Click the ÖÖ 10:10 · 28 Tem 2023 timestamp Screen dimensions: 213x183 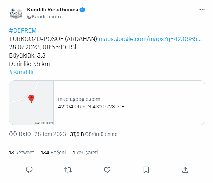pyautogui.click(x=37, y=134)
